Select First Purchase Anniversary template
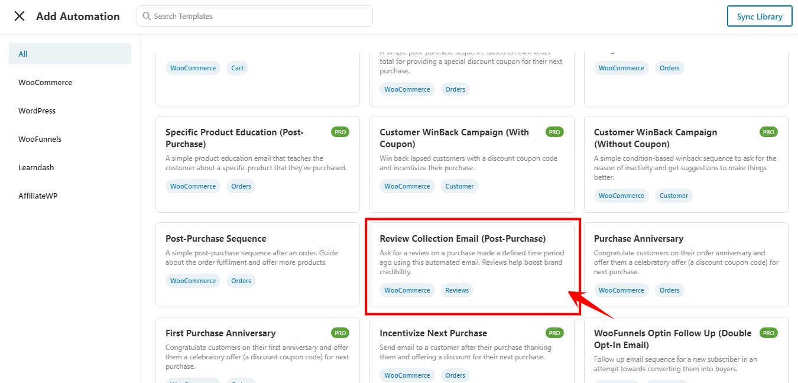Screen dimensions: 798x383 pos(220,333)
